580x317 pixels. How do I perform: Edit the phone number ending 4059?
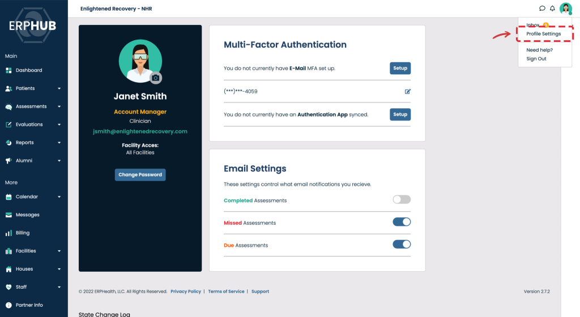tap(408, 91)
